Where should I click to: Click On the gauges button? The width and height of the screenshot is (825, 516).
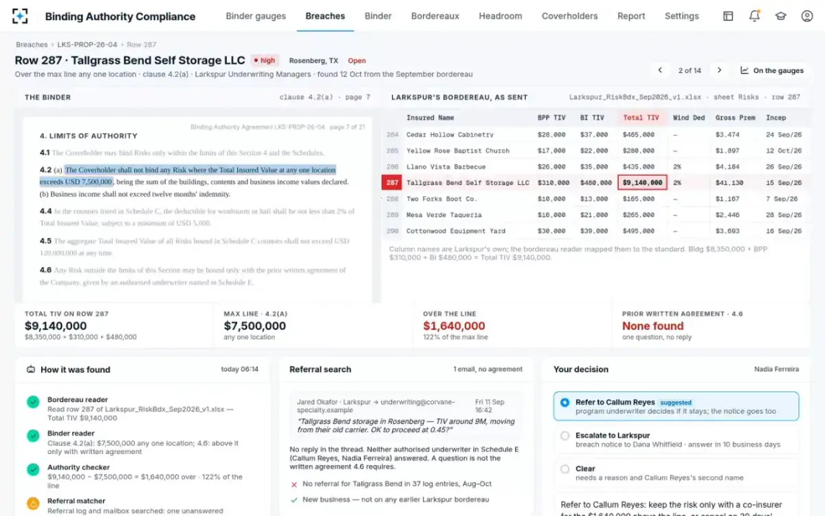click(772, 70)
